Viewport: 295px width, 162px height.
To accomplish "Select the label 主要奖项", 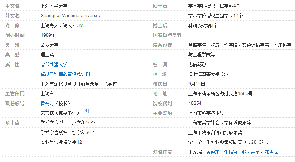I will click(x=162, y=113).
